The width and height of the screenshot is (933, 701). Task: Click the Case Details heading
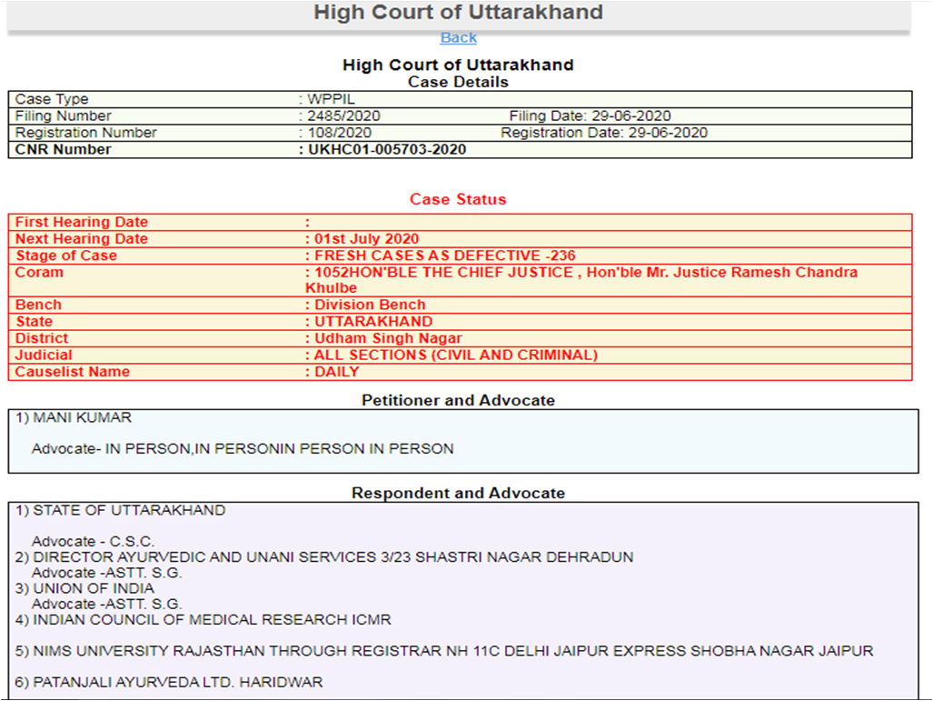[458, 82]
